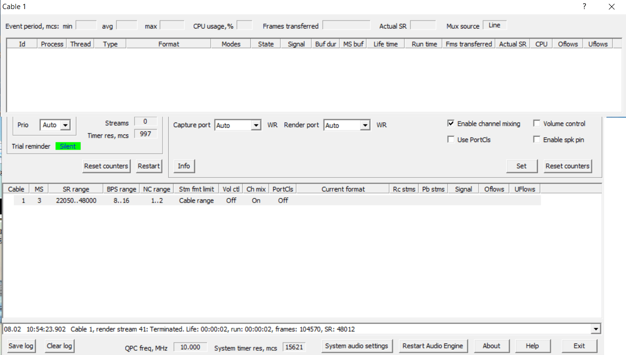The image size is (626, 355).
Task: Click Restart Audio Engine
Action: tap(433, 345)
